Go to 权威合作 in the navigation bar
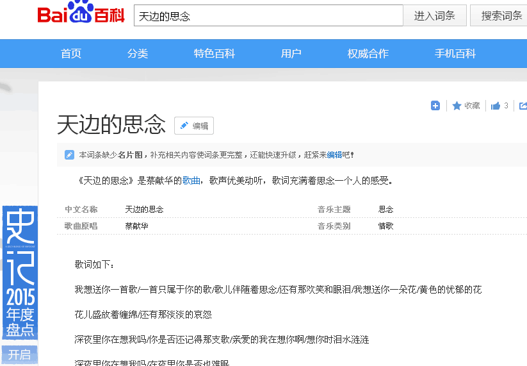Image resolution: width=527 pixels, height=366 pixels. click(368, 54)
